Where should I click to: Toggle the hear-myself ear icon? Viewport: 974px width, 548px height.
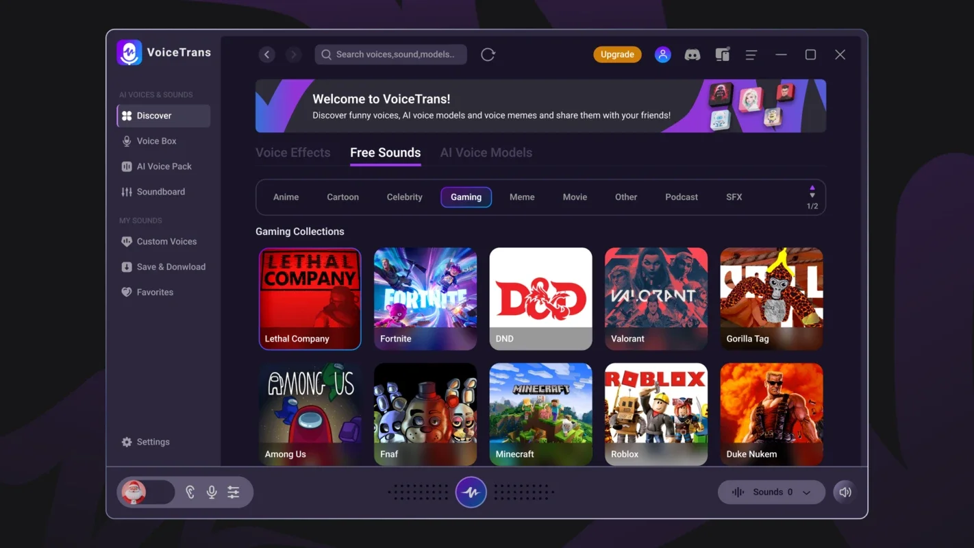click(190, 492)
